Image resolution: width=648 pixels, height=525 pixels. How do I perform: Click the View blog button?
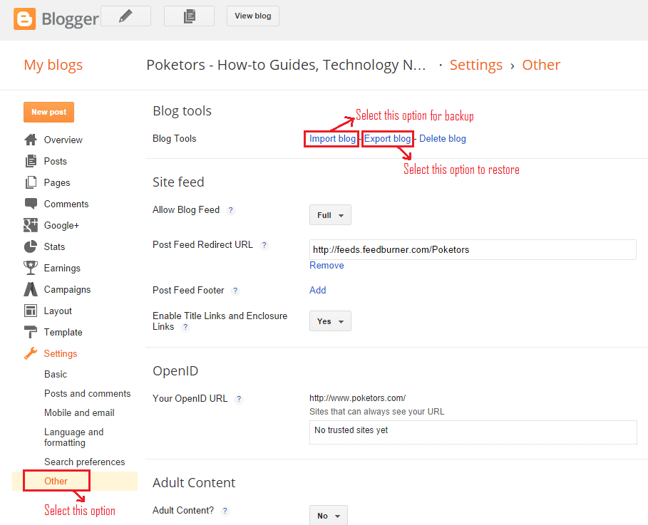click(253, 16)
